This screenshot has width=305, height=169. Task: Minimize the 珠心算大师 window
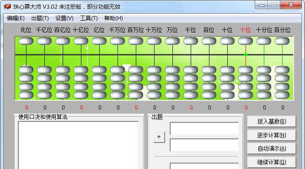coord(262,5)
